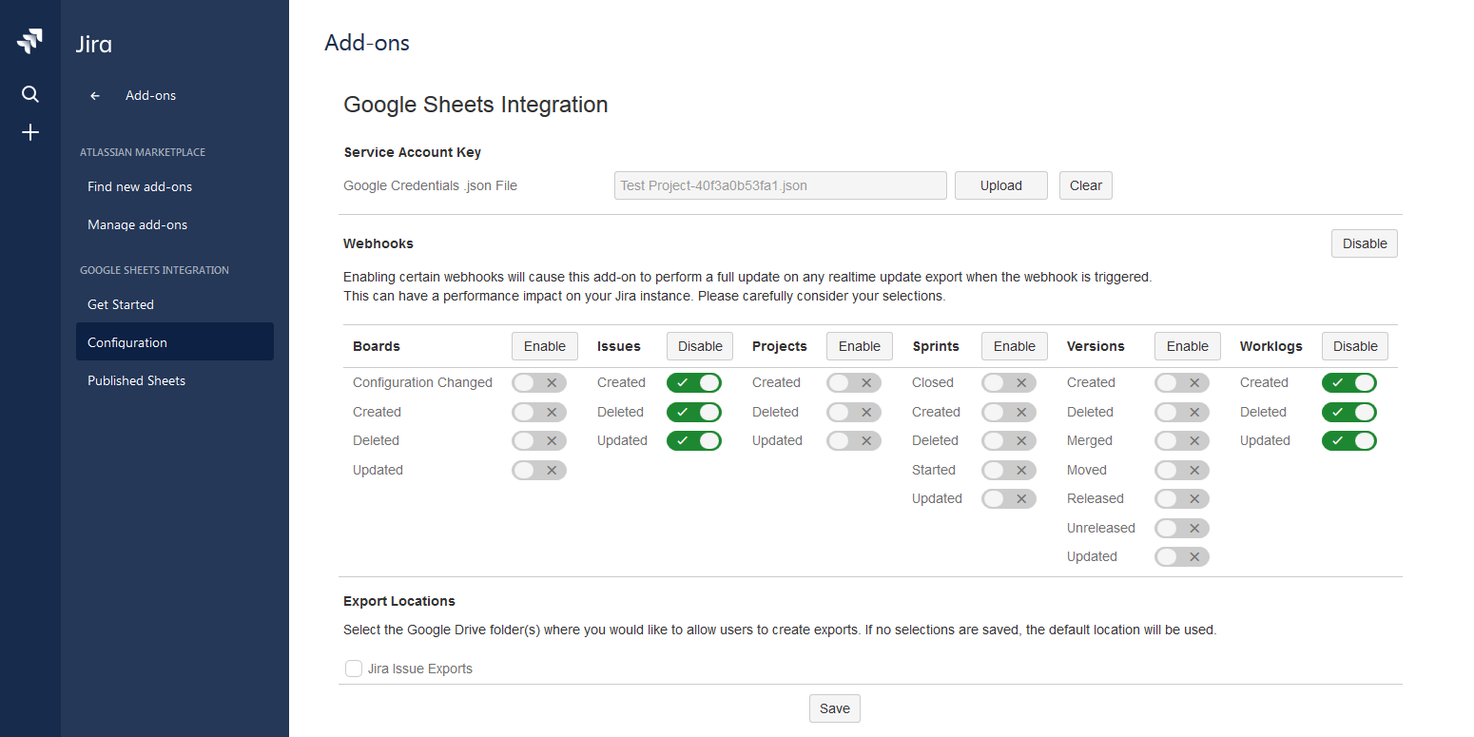Screen dimensions: 1474x737
Task: Go to Get Started page
Action: 121,304
